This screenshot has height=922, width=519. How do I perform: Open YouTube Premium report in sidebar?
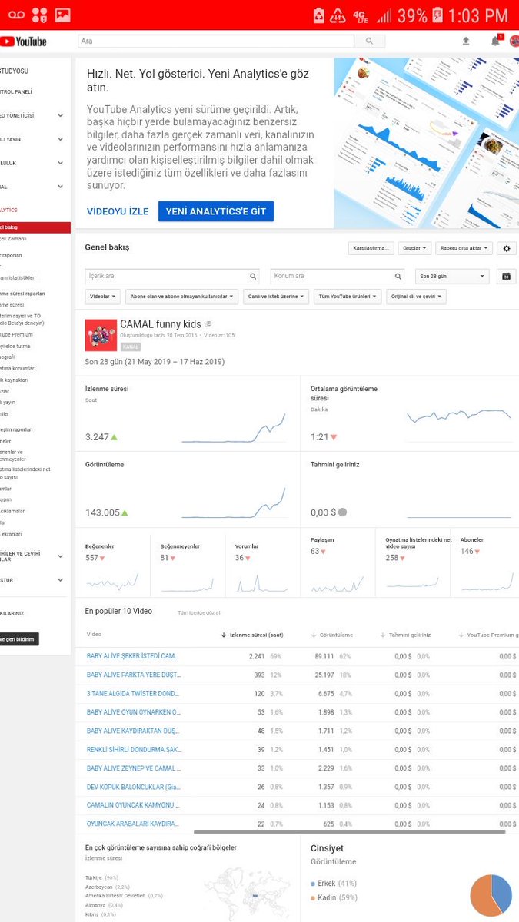point(17,334)
